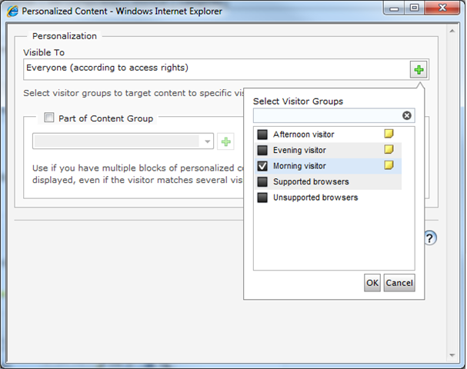Open the blue help question mark
The height and width of the screenshot is (369, 467).
click(x=430, y=238)
